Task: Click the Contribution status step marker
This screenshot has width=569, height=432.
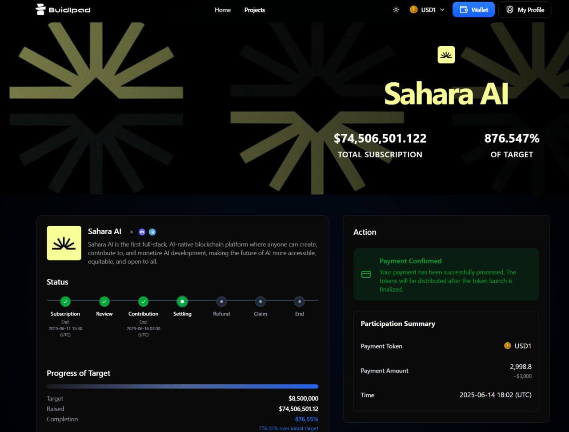Action: coord(143,302)
